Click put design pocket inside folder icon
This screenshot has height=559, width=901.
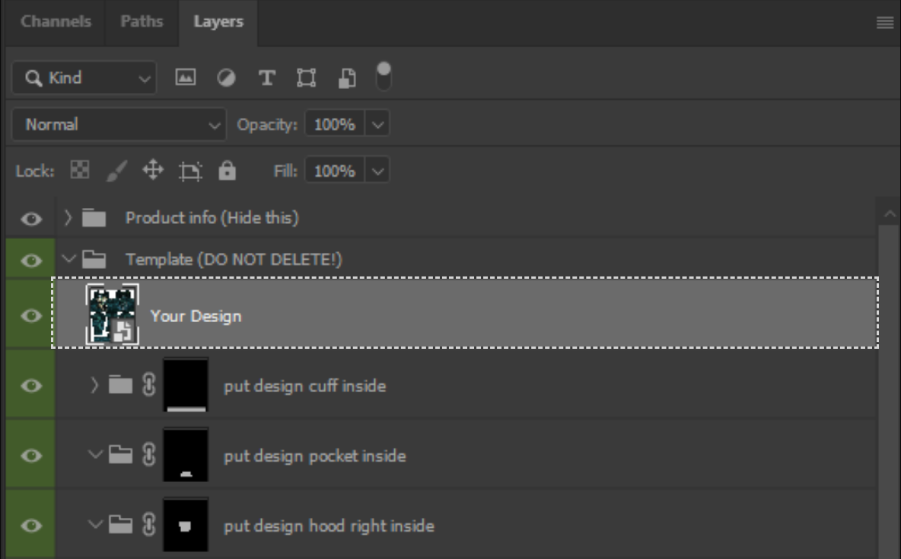(121, 455)
